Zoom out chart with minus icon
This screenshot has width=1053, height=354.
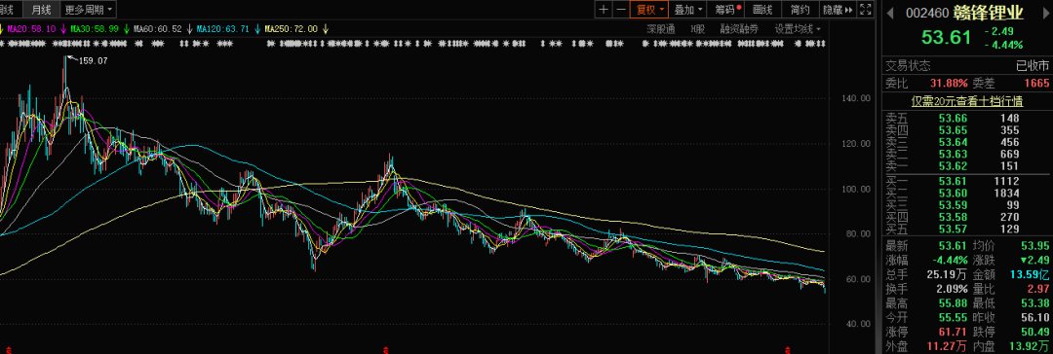click(620, 10)
